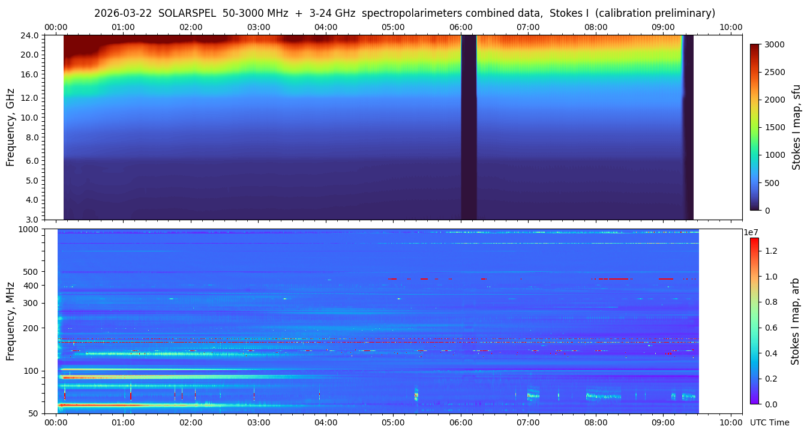Click the 24.0 GHz frequency tick label
The width and height of the screenshot is (810, 435).
[30, 35]
